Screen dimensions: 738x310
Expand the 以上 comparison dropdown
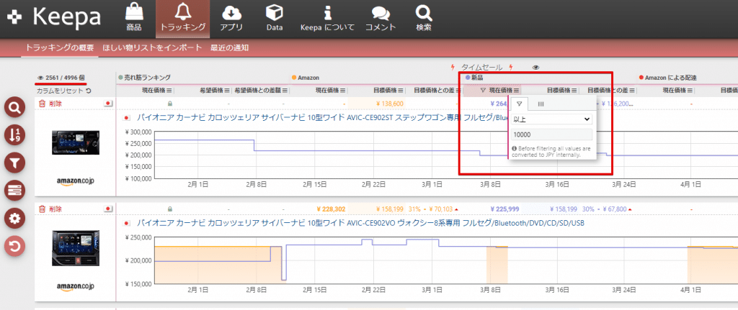click(552, 118)
